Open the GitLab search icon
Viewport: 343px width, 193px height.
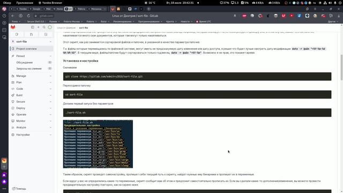pyautogui.click(x=44, y=27)
